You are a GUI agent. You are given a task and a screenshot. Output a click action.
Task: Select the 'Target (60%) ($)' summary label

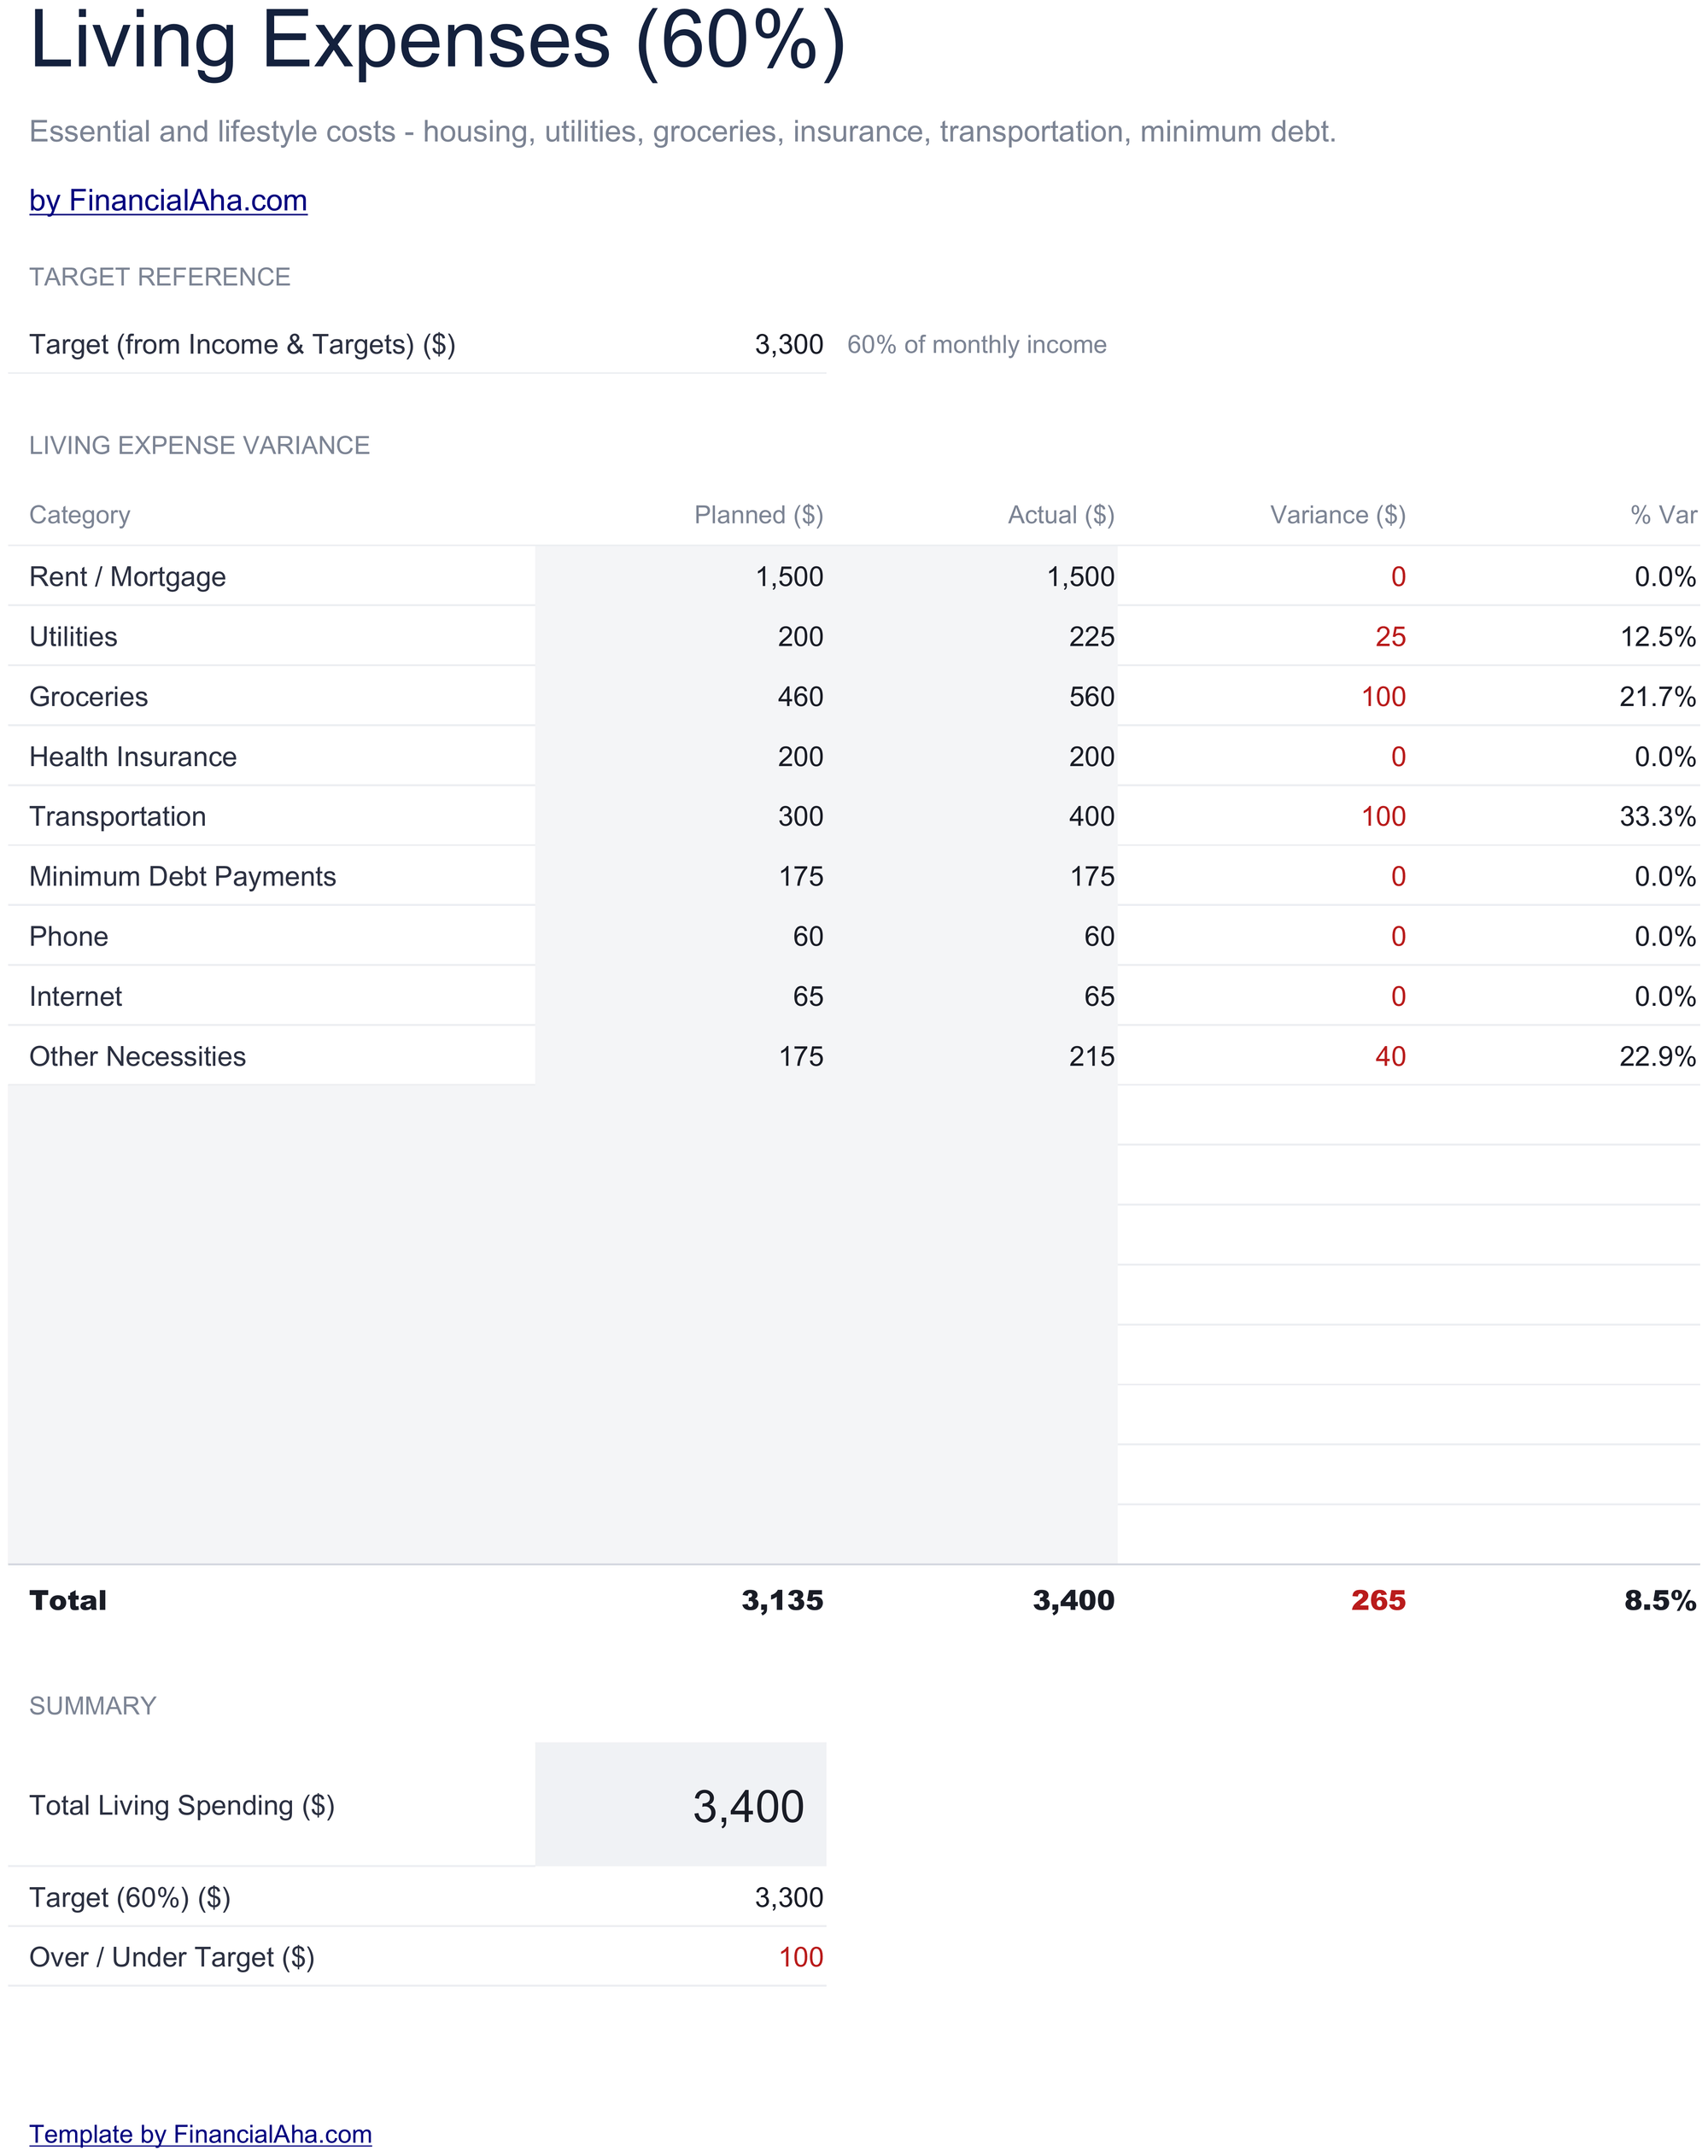pos(130,1898)
